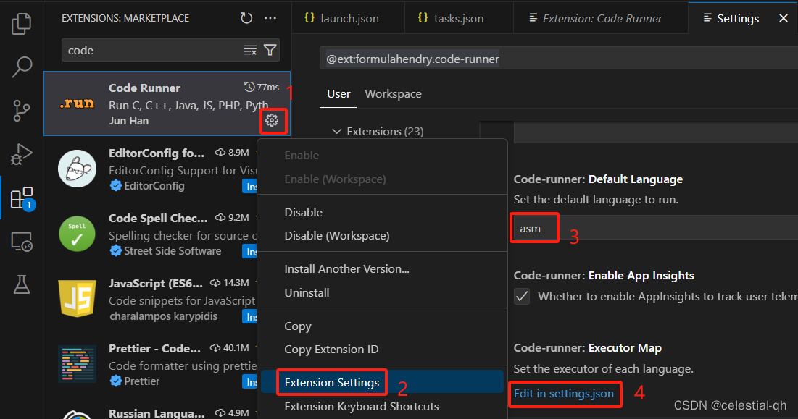Switch to Workspace settings scope

pos(393,93)
